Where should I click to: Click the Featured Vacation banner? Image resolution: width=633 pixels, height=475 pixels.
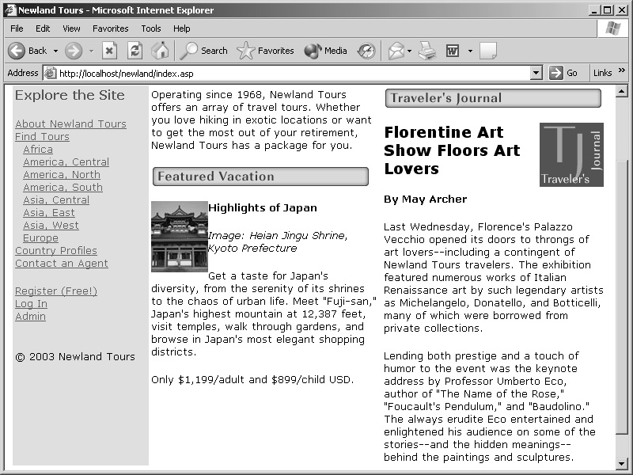(260, 177)
